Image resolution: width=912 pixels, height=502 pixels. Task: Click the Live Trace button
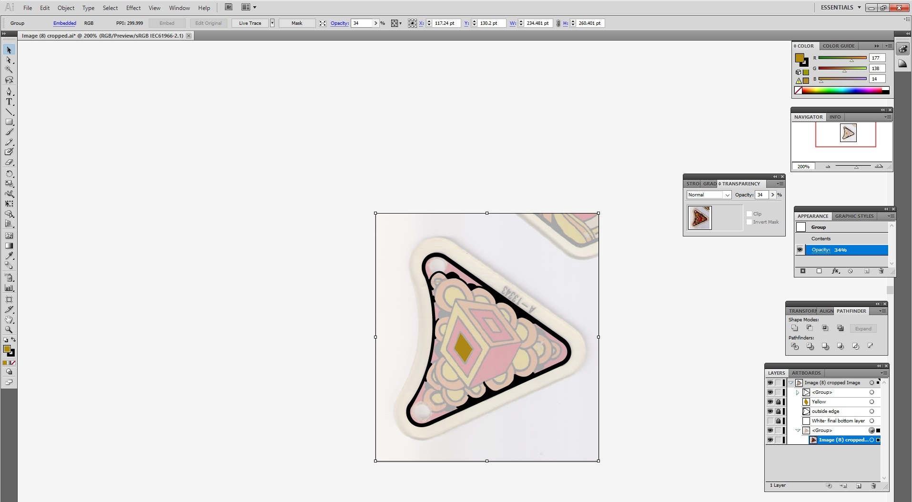tap(250, 23)
